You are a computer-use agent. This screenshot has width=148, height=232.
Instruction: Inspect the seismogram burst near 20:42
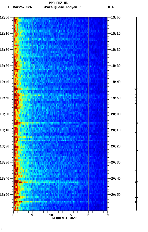point(136,182)
